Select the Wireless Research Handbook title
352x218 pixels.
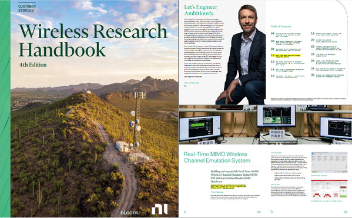pos(93,40)
